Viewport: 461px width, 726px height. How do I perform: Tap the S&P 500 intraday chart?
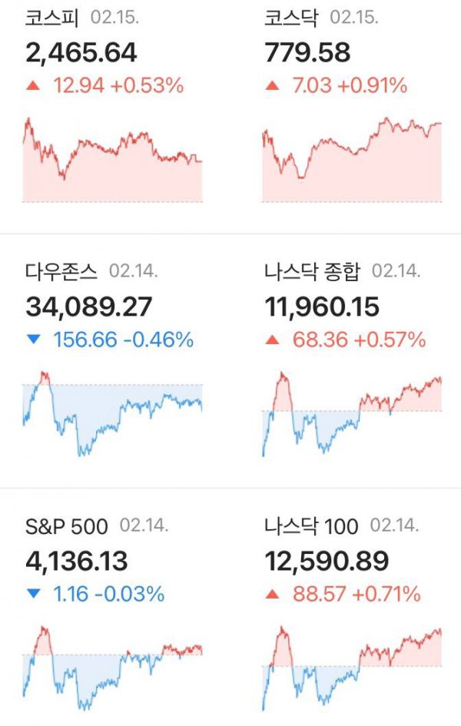pyautogui.click(x=112, y=668)
